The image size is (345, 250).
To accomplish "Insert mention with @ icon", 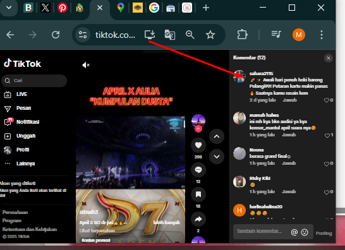I will pos(294,232).
